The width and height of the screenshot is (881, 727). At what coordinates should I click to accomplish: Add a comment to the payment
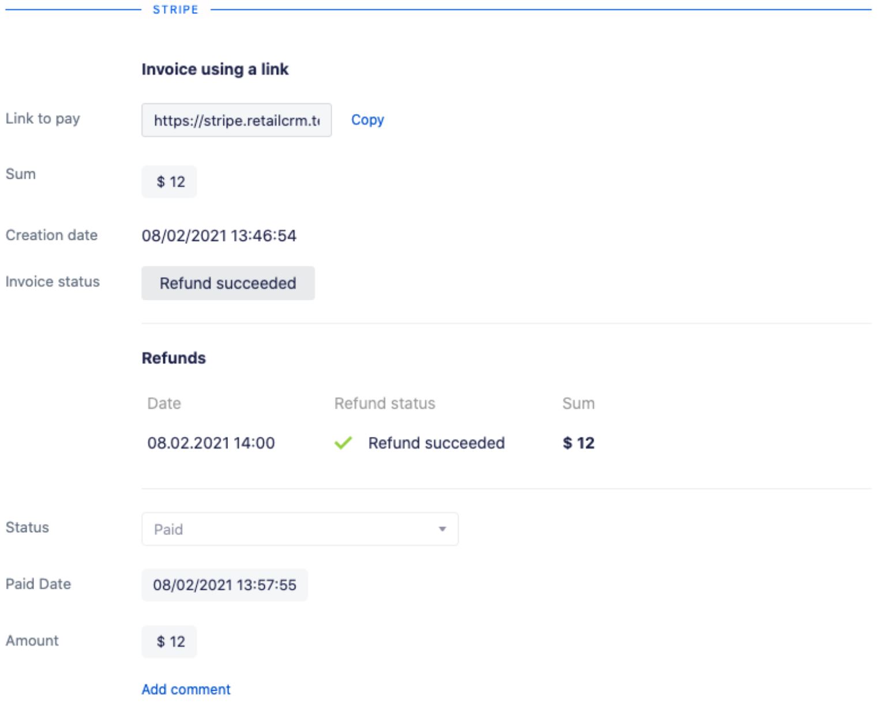186,690
